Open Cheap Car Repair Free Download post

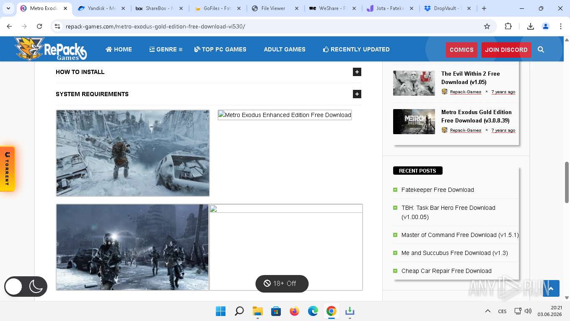click(x=446, y=271)
